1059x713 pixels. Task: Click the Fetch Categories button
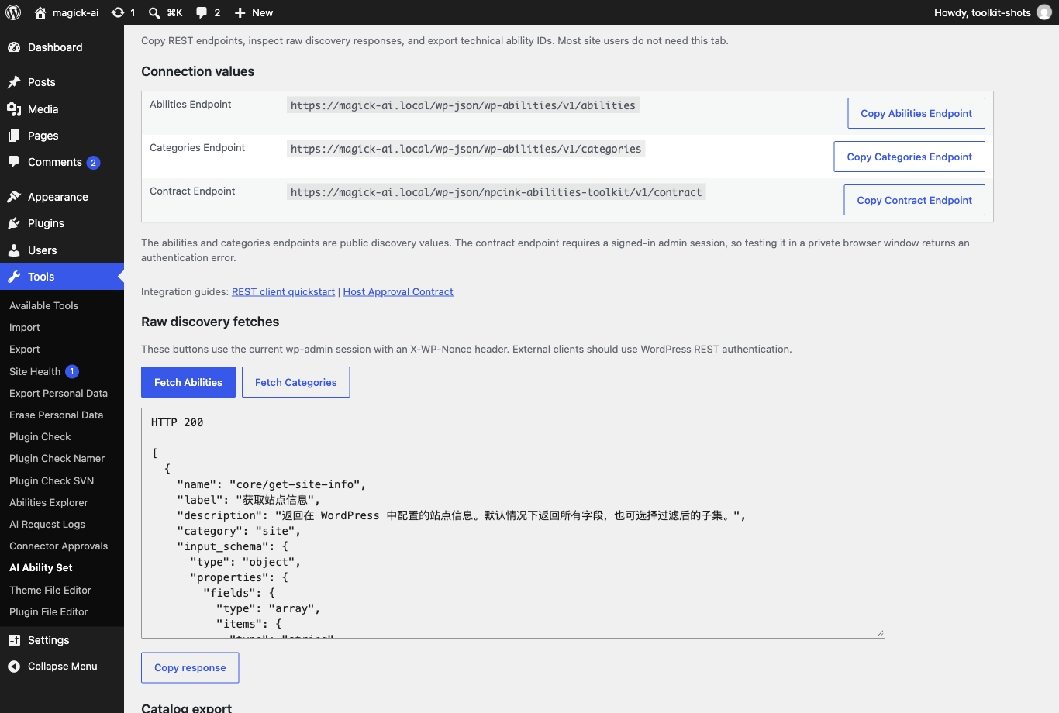(x=296, y=382)
